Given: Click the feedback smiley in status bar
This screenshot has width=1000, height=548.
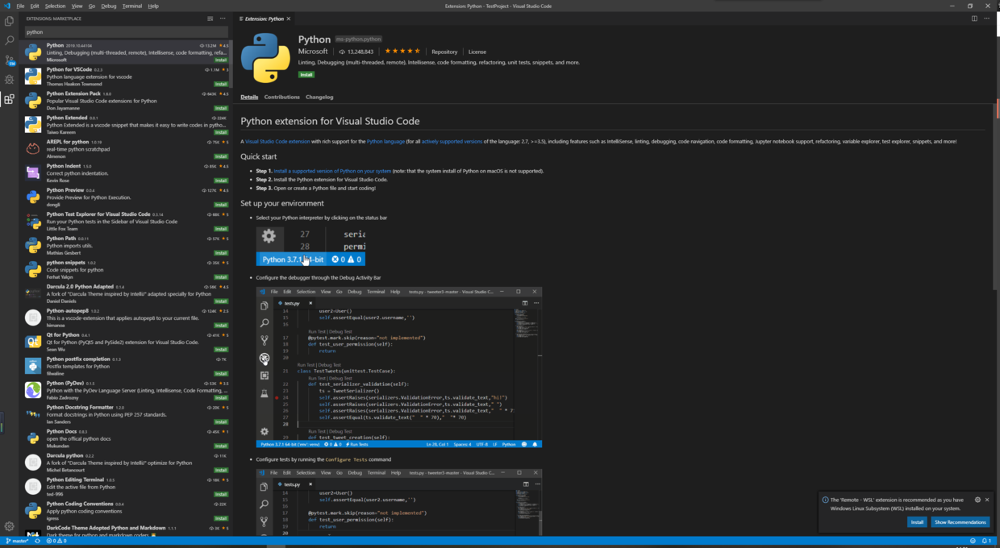Looking at the screenshot, I should tap(973, 541).
